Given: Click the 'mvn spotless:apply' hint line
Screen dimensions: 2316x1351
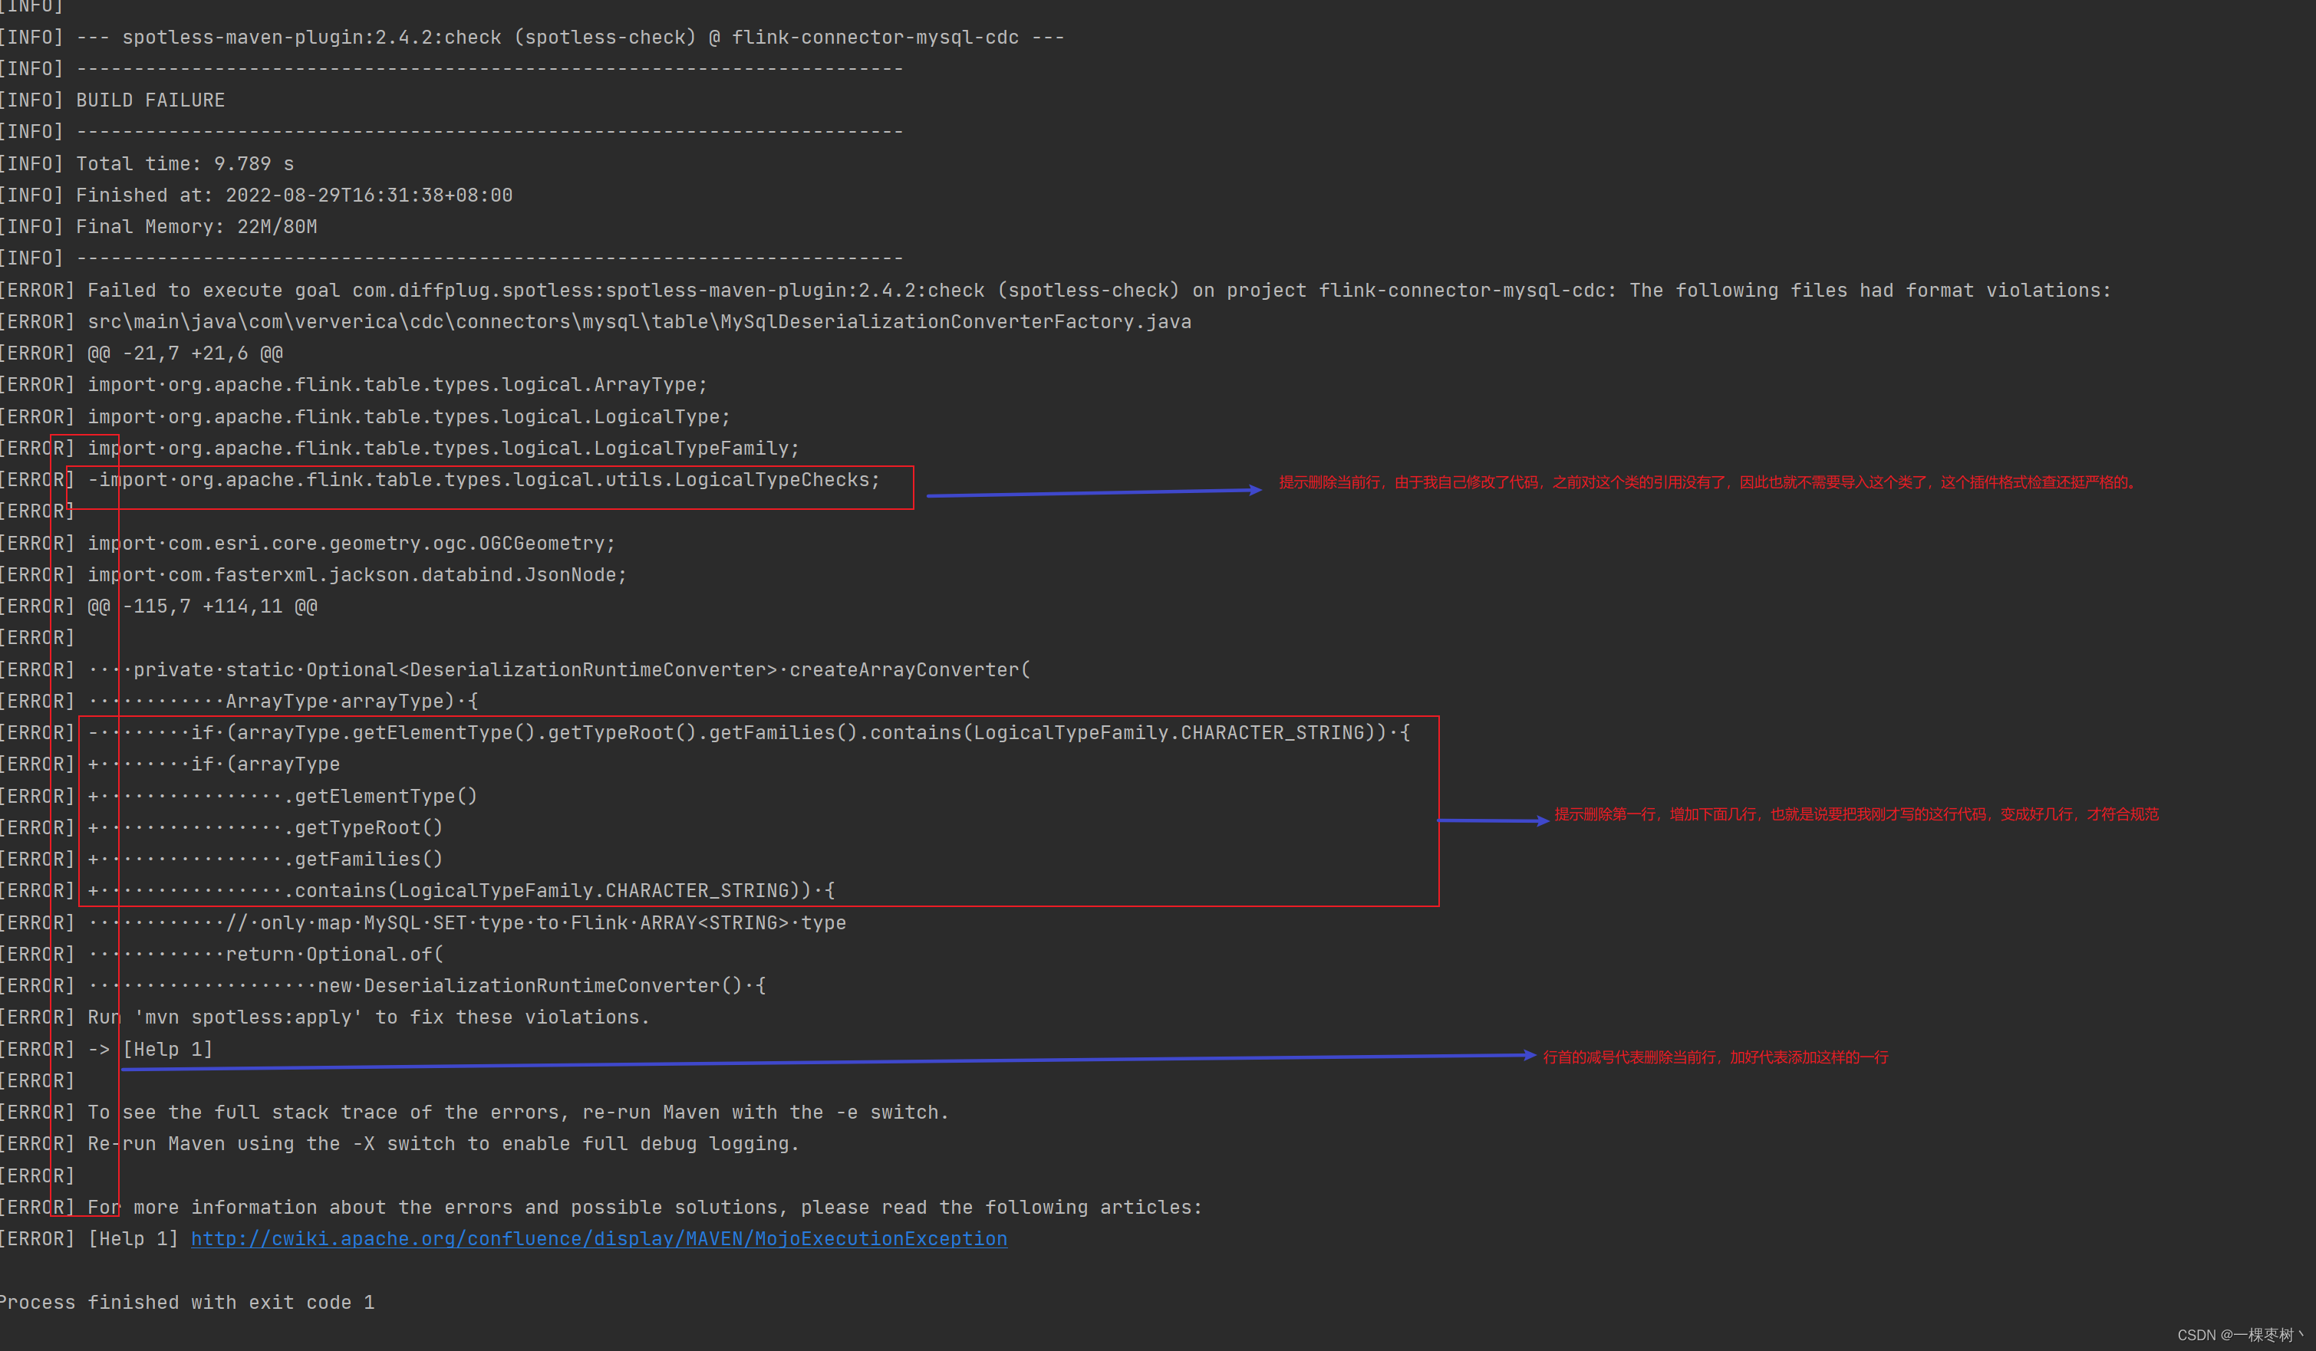Looking at the screenshot, I should click(325, 1017).
